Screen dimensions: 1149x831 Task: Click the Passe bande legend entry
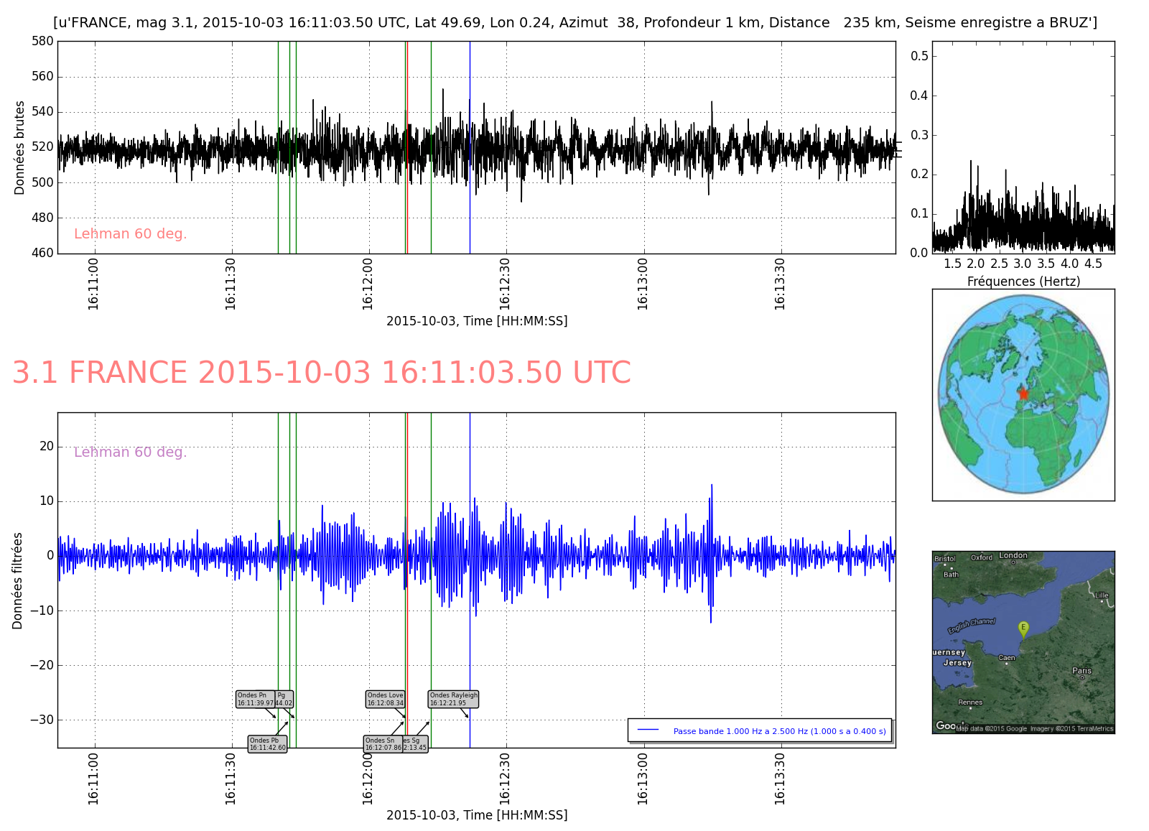779,731
